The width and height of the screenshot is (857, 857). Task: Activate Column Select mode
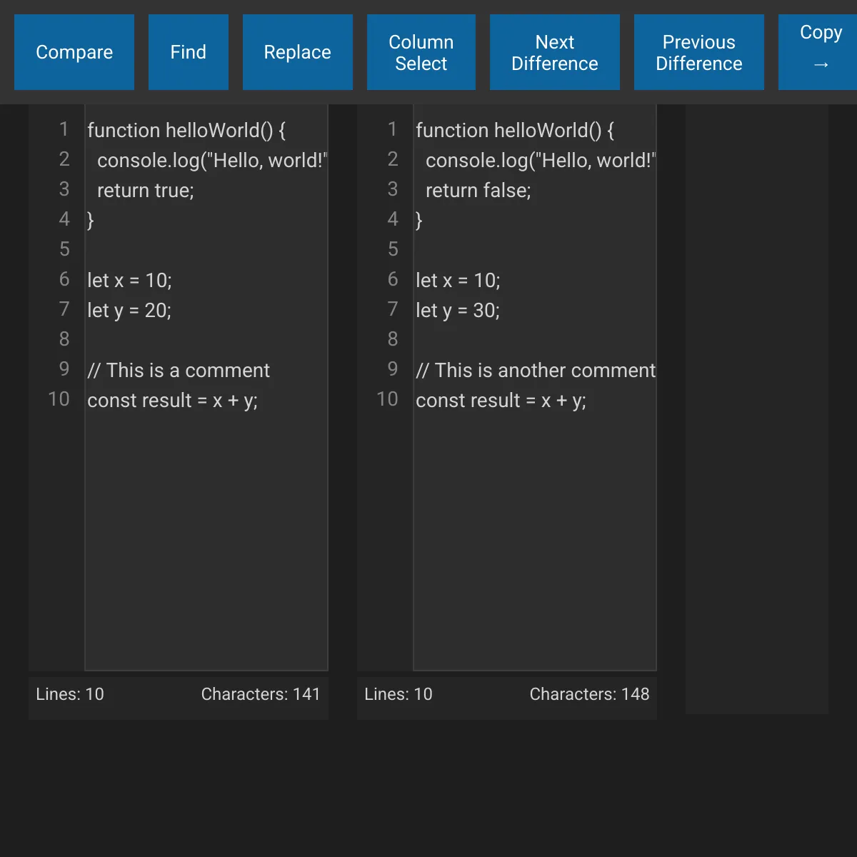point(421,52)
